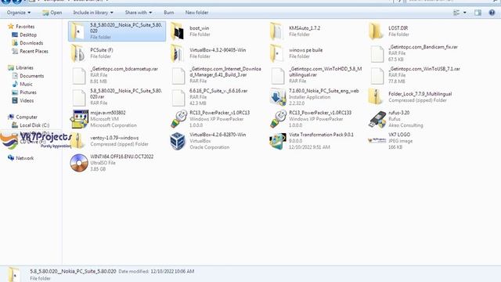
Task: Open the Documents library
Action: [x=28, y=76]
